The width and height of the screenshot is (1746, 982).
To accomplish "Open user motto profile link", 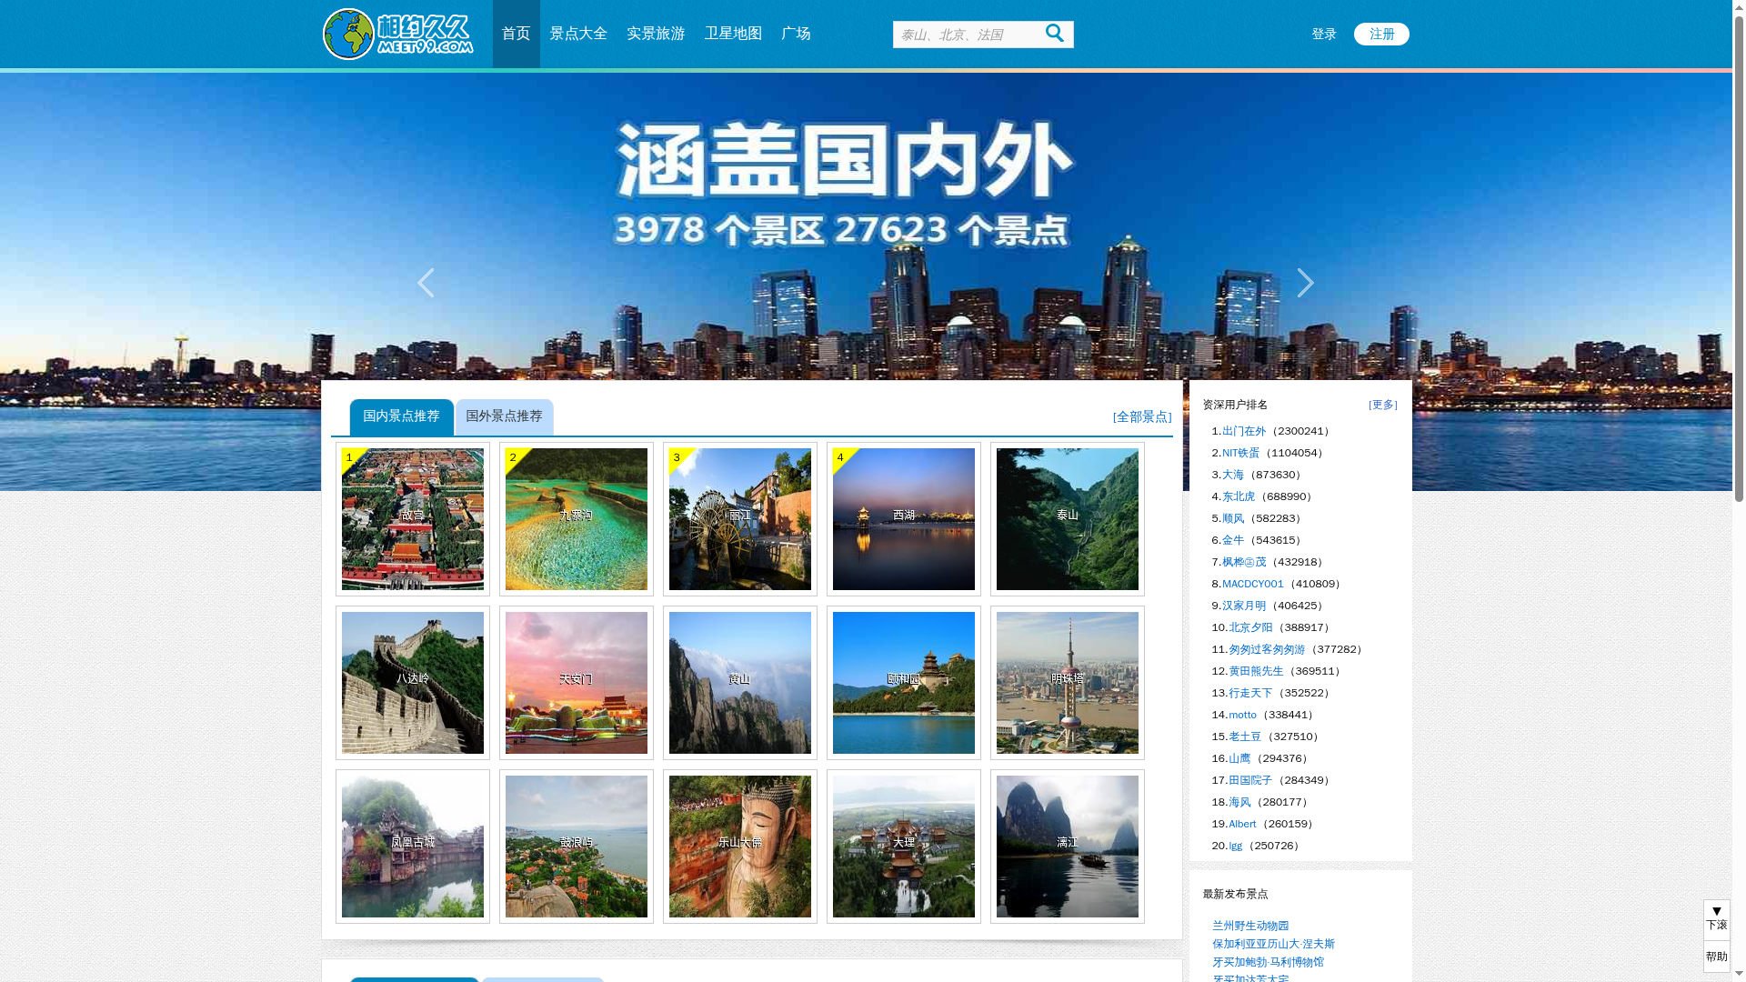I will pyautogui.click(x=1242, y=715).
